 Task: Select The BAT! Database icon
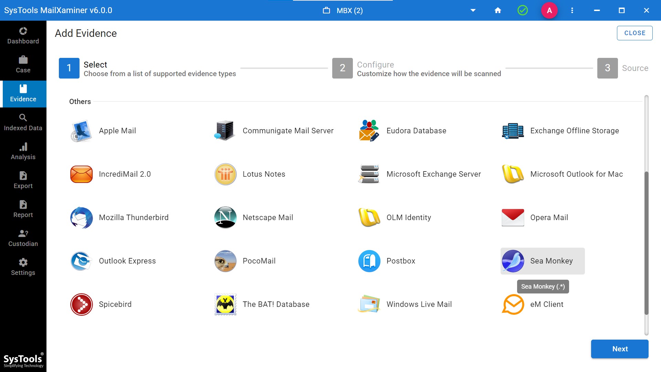pyautogui.click(x=225, y=304)
